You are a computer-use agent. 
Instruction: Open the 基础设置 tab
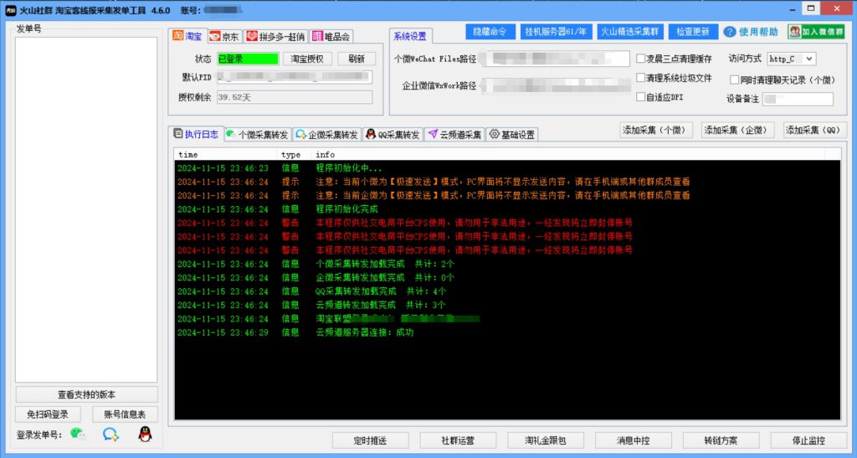(512, 135)
